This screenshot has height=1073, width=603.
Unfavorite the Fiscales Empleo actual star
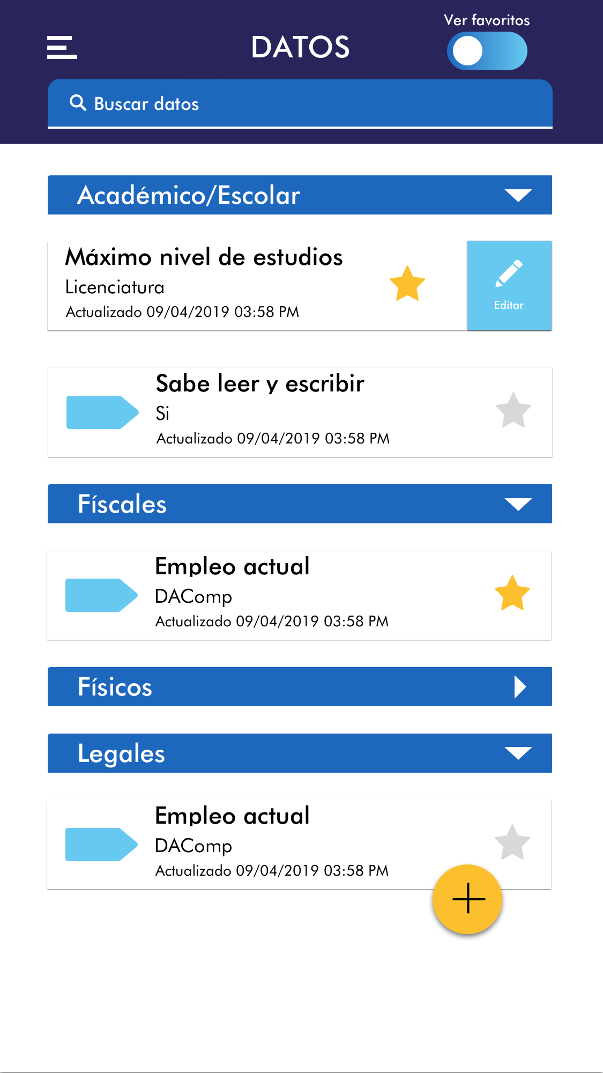(512, 593)
